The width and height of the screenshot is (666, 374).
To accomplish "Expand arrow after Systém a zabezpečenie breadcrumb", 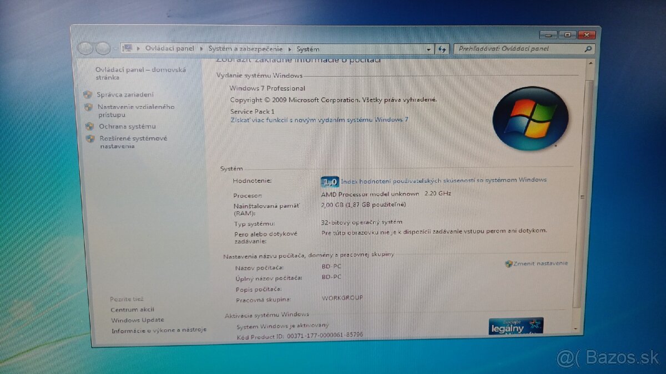I will (x=290, y=49).
